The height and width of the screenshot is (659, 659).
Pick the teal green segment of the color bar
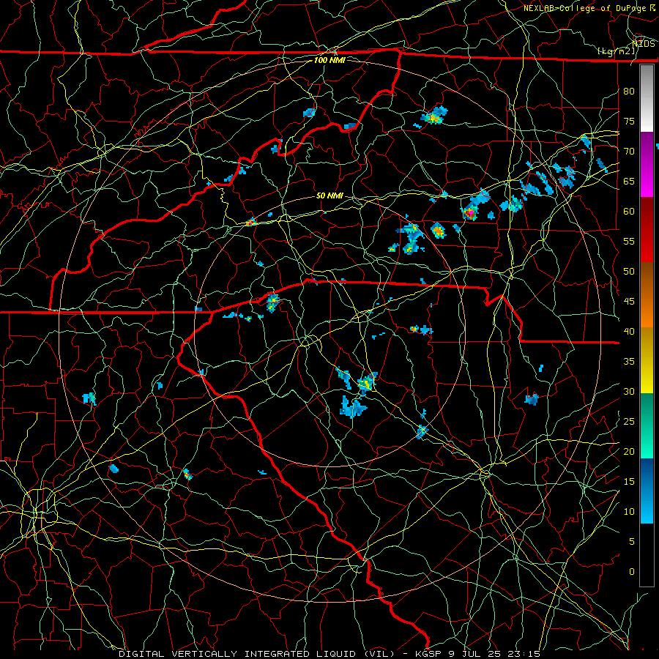point(647,409)
